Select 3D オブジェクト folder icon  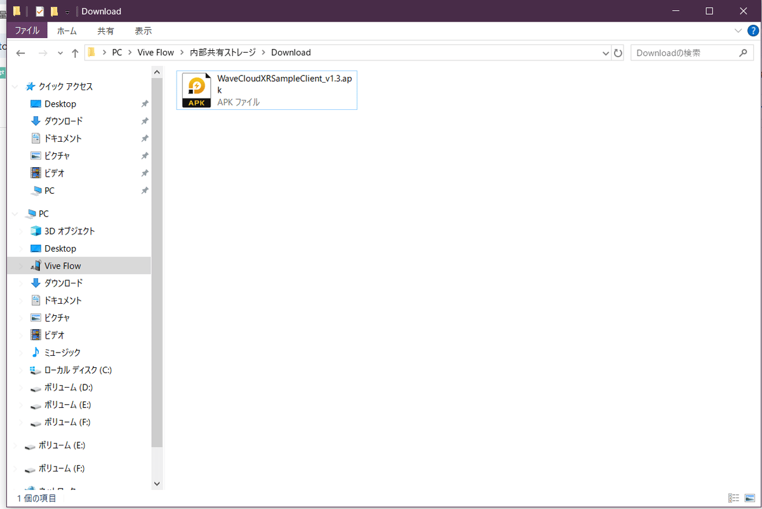tap(36, 231)
